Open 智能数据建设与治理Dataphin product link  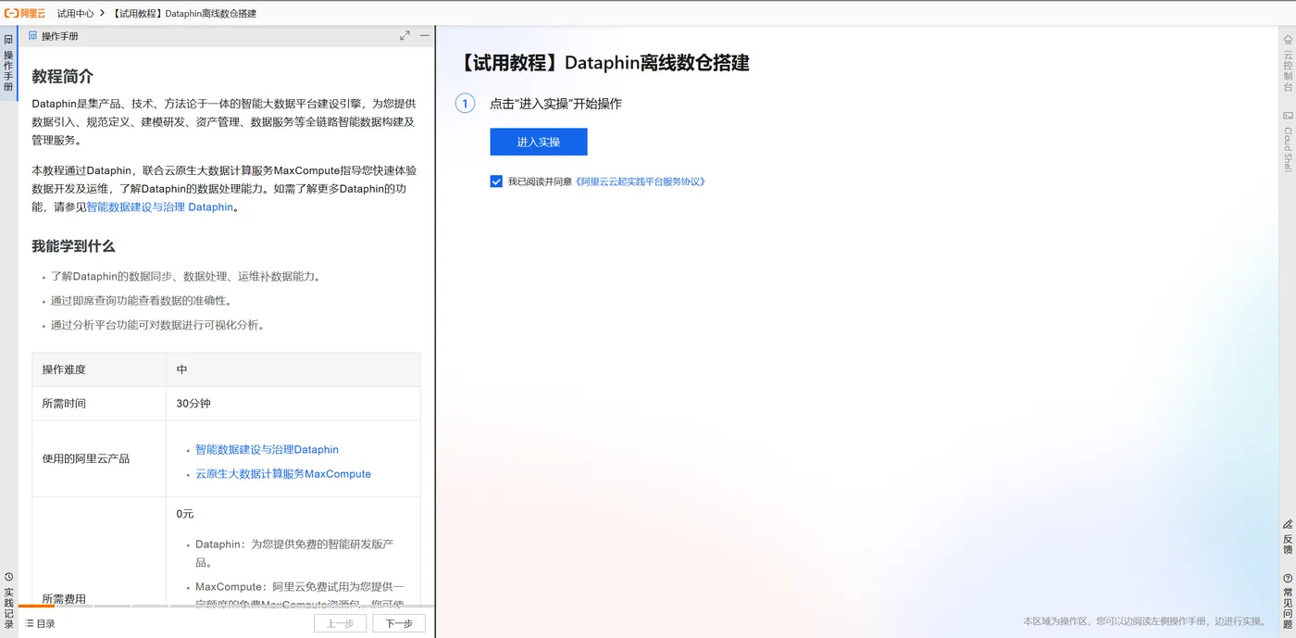tap(267, 450)
